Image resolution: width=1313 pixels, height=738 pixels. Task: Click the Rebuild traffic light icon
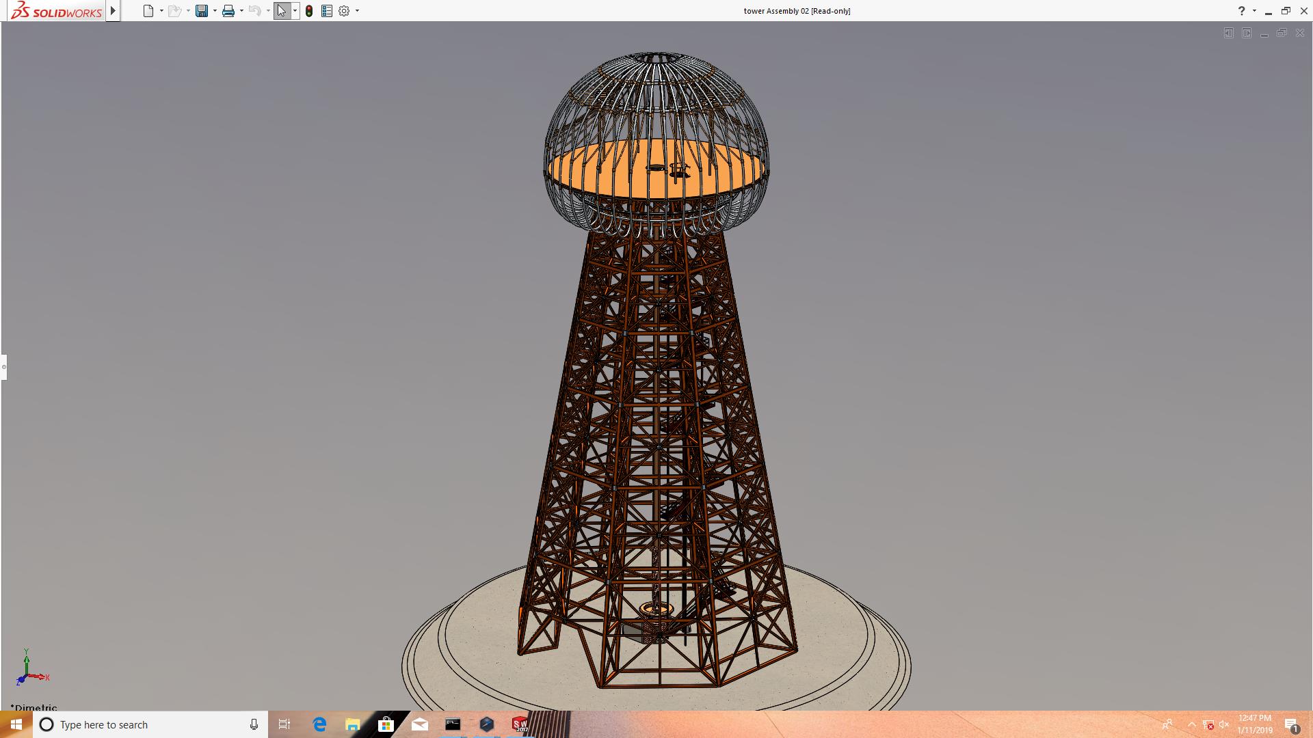(x=309, y=11)
